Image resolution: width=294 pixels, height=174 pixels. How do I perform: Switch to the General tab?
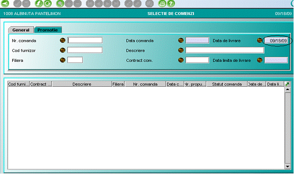(21, 30)
